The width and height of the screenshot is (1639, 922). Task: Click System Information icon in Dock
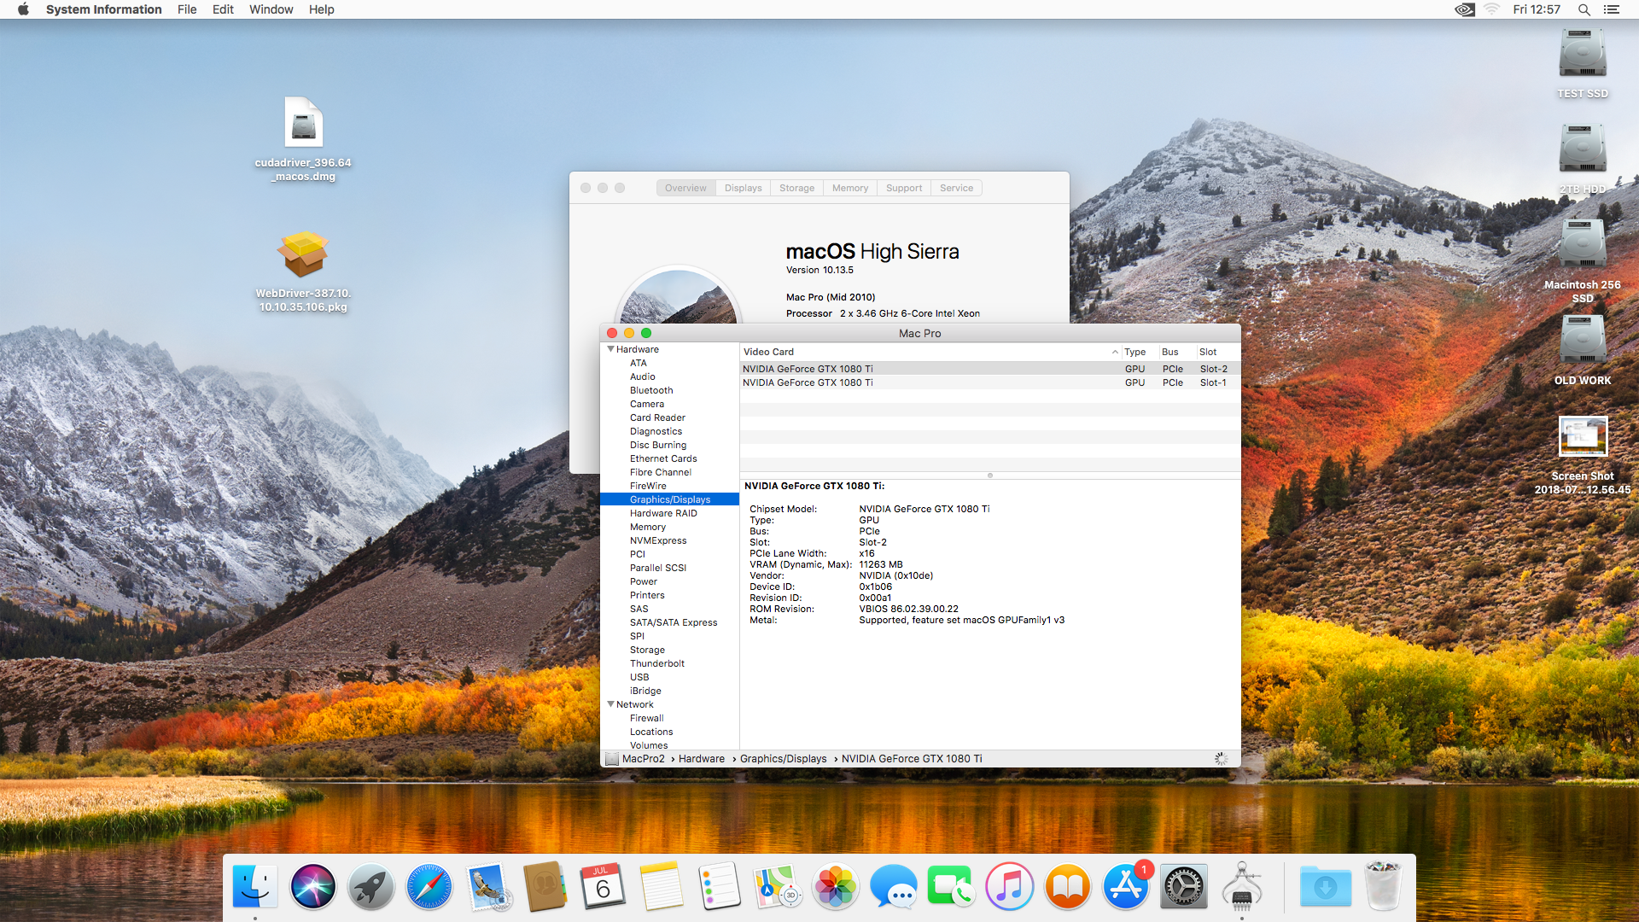point(1242,886)
